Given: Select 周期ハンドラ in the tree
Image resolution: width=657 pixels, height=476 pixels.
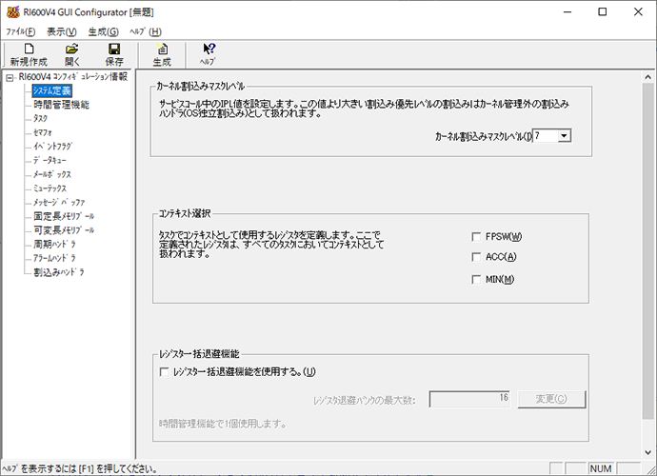Looking at the screenshot, I should 55,244.
